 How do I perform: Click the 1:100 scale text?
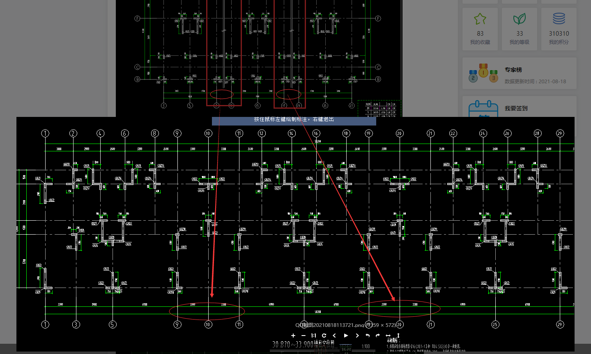366,346
